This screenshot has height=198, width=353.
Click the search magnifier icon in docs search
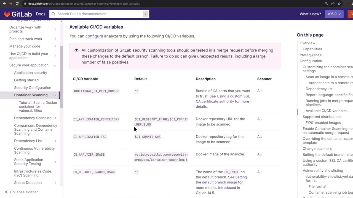54,14
